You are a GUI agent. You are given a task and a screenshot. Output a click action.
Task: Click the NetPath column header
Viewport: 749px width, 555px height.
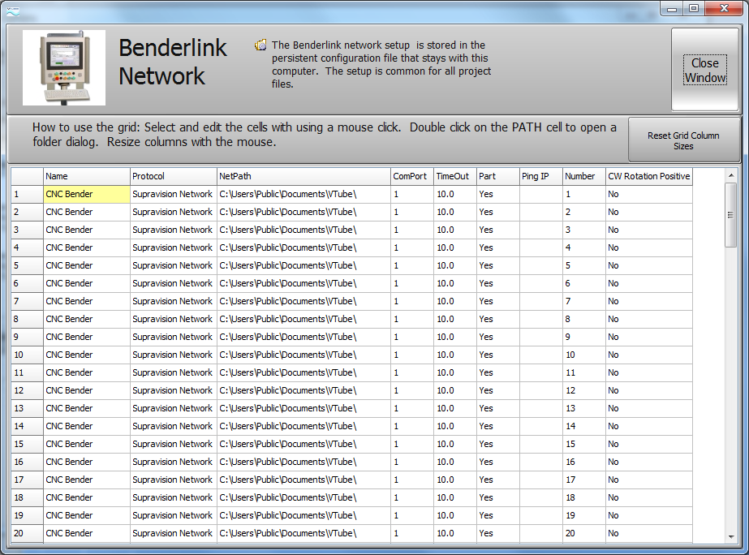pyautogui.click(x=303, y=176)
